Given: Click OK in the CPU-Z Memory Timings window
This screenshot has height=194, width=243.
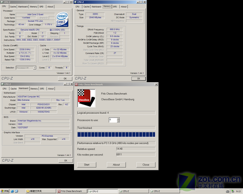Looking at the screenshot, I should coord(139,79).
